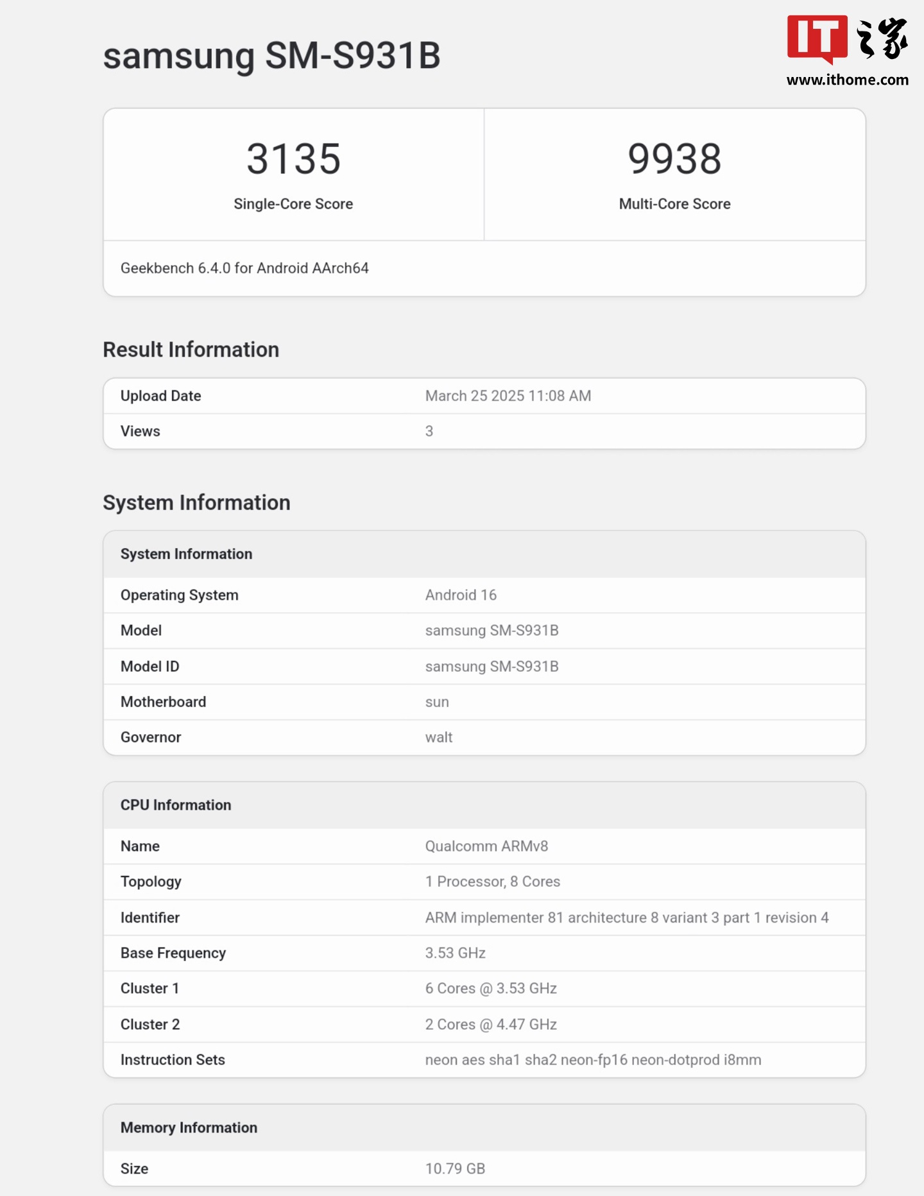
Task: Click the Geekbench 6.4.0 for Android text
Action: click(x=244, y=268)
